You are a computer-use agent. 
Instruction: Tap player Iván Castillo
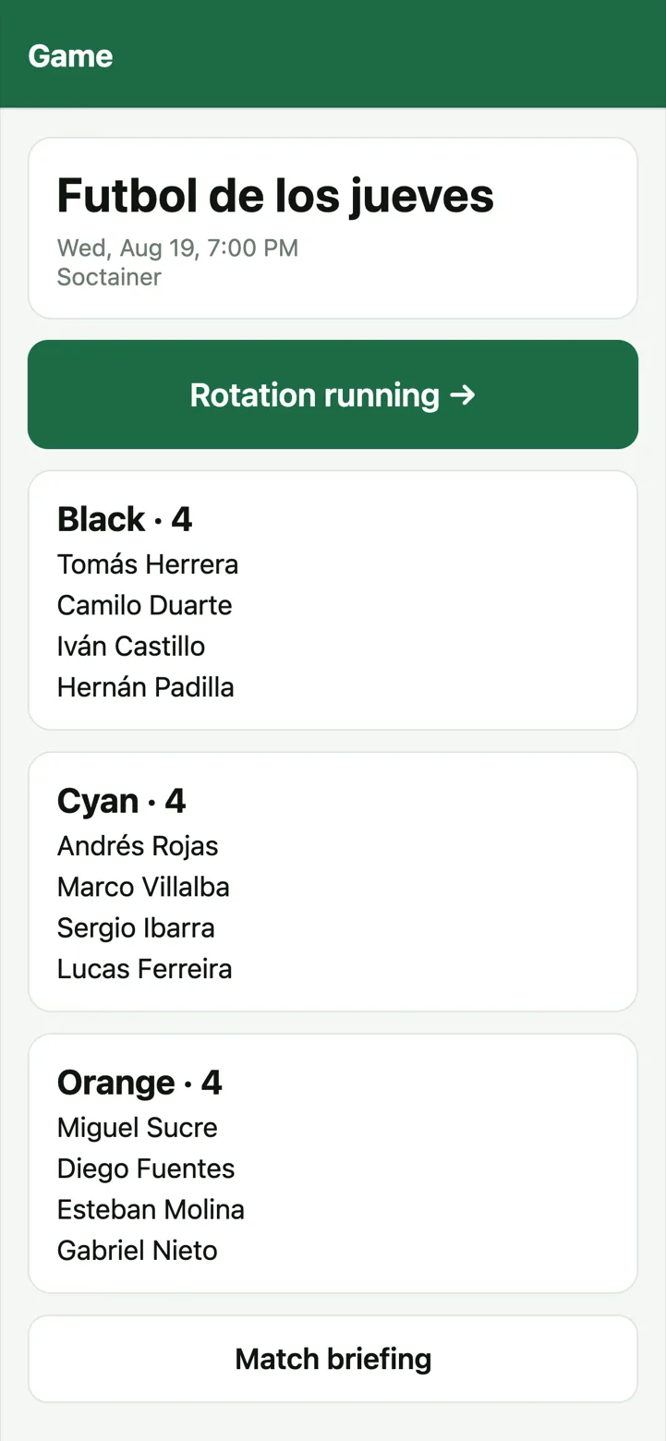(x=131, y=646)
